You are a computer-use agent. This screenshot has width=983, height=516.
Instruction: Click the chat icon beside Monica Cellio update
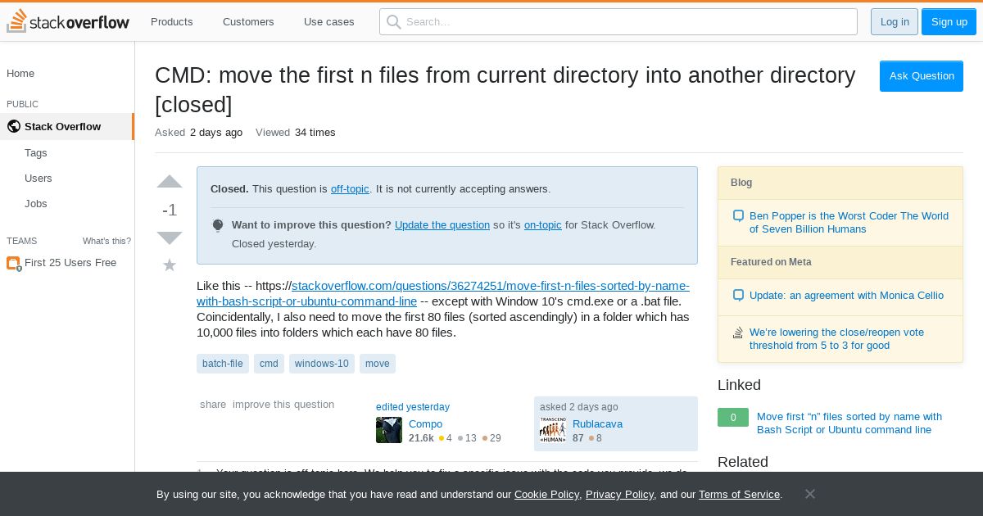pyautogui.click(x=738, y=296)
